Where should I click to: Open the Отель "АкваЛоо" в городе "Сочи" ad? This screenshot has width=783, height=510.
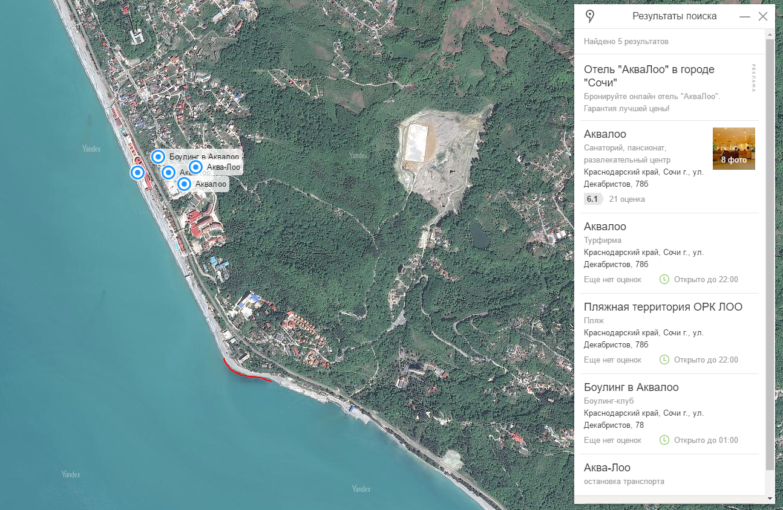click(649, 76)
